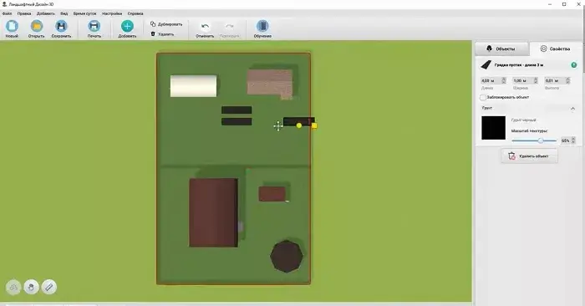Select the orbit view tool bottom-left
This screenshot has width=585, height=306.
pos(13,288)
